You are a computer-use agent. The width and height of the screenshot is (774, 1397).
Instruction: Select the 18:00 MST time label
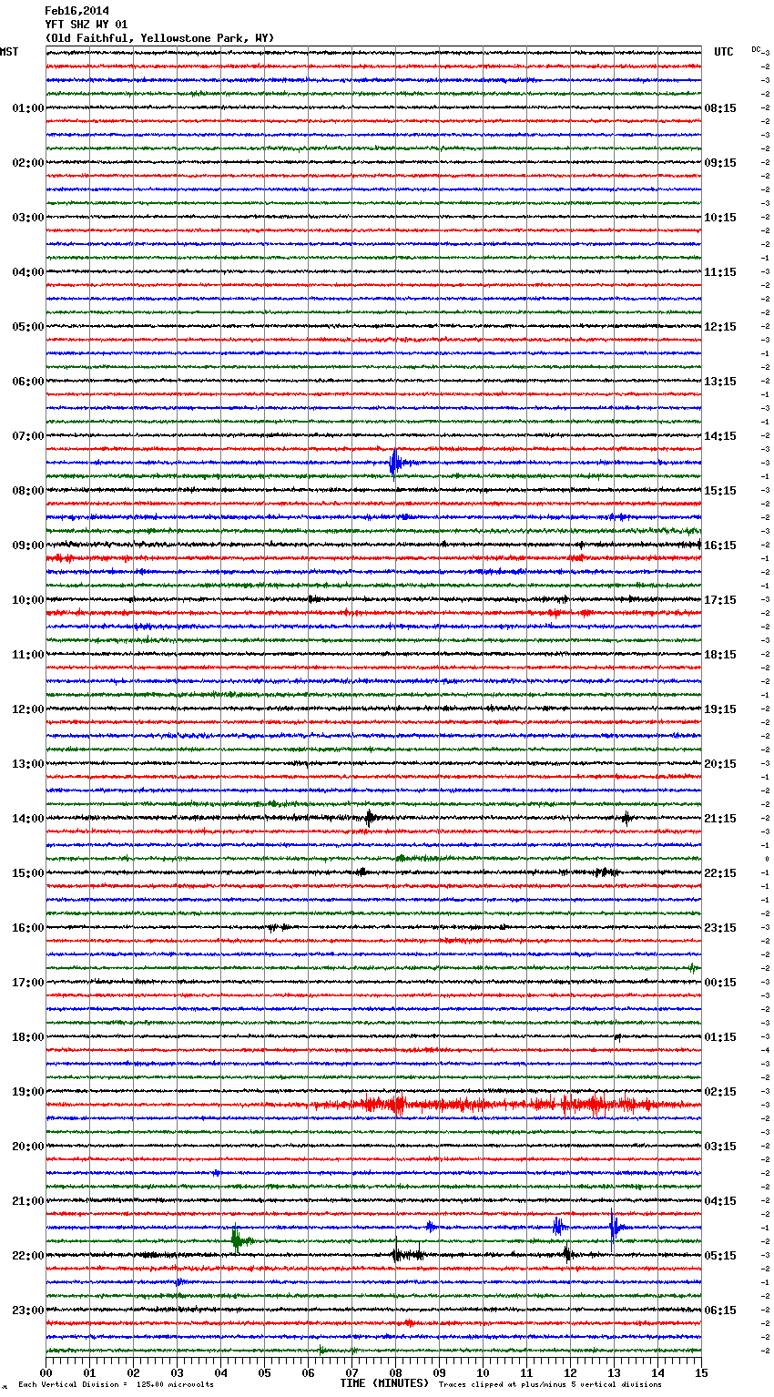27,1037
